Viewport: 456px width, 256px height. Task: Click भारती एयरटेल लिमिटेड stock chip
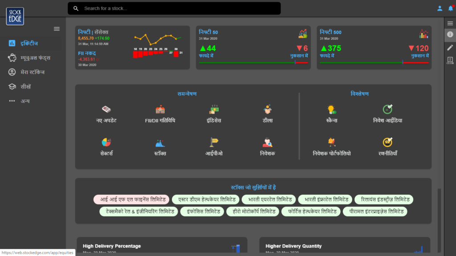click(269, 200)
